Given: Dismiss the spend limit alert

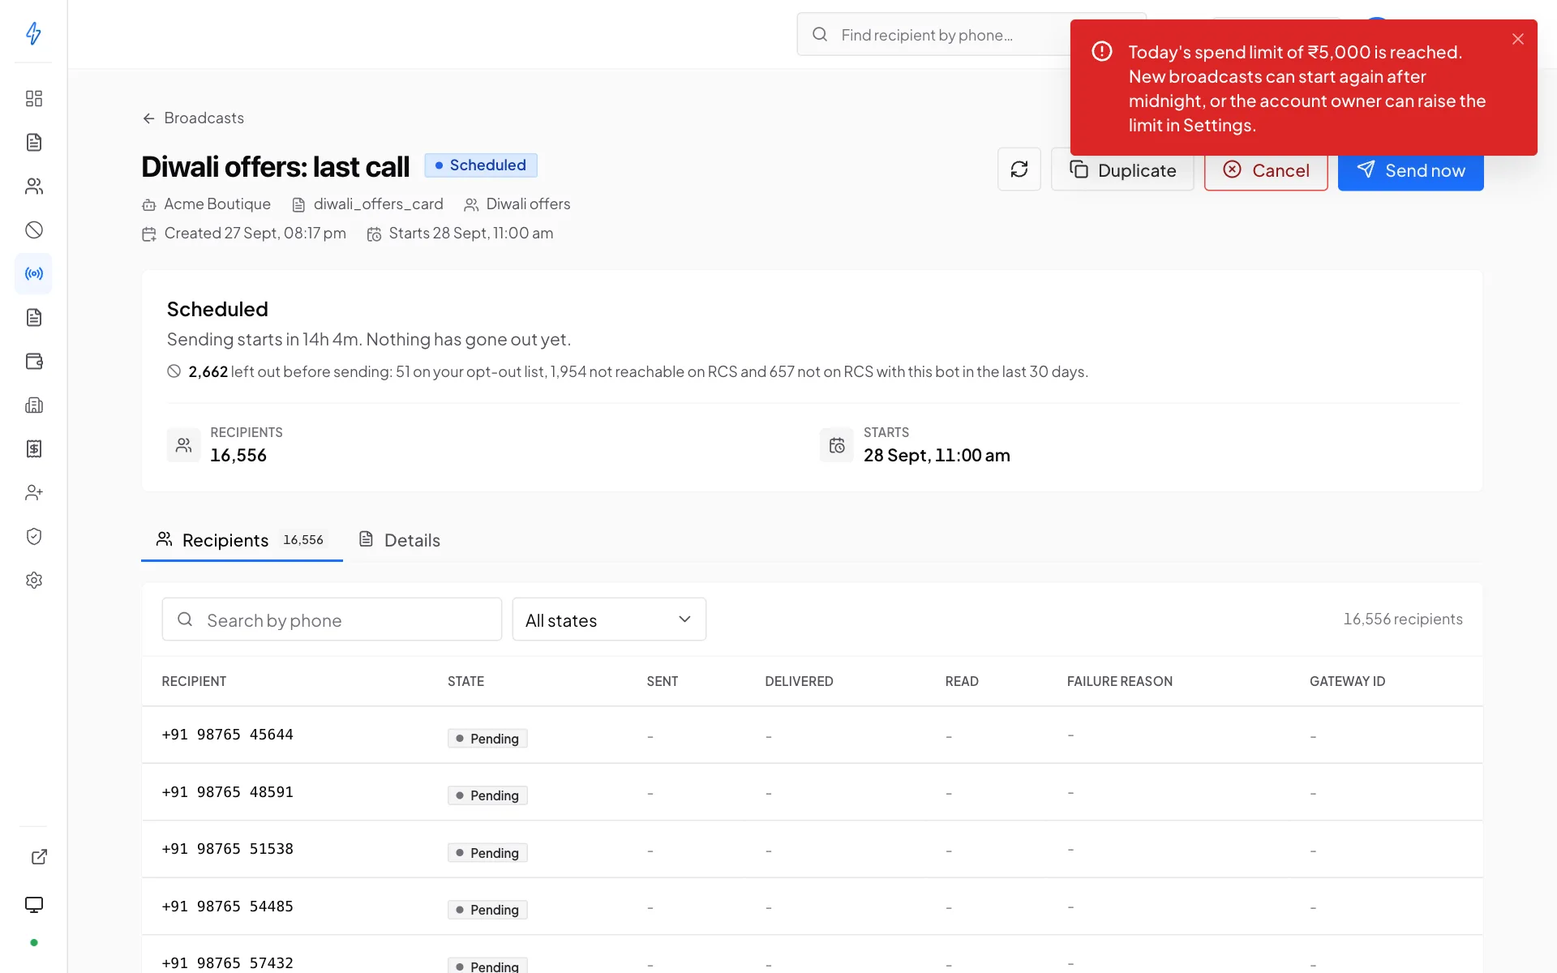Looking at the screenshot, I should click(x=1518, y=39).
